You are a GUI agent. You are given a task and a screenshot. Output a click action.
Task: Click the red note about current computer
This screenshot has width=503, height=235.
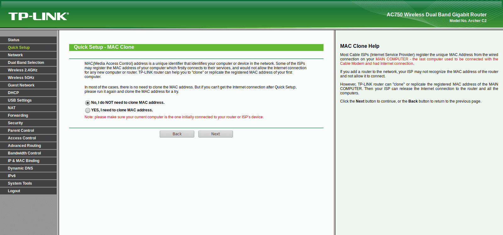(174, 117)
